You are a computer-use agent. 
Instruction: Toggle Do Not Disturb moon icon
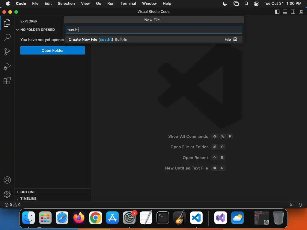tap(225, 4)
